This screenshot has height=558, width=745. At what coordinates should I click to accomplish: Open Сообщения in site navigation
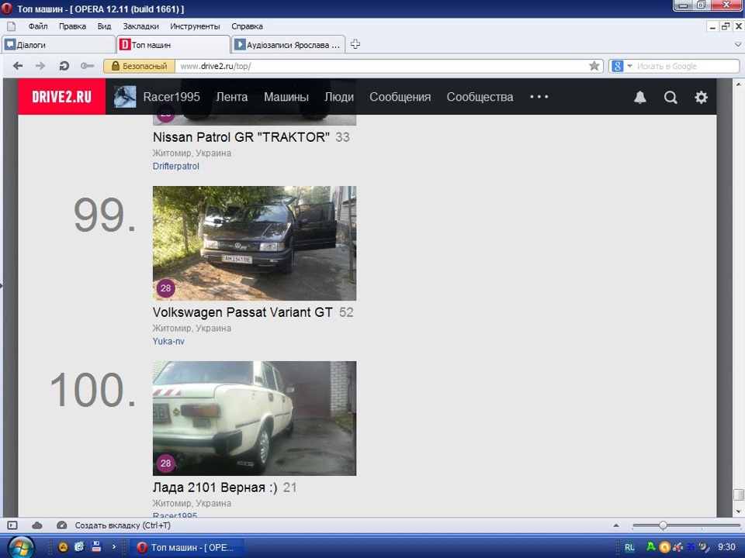[400, 97]
